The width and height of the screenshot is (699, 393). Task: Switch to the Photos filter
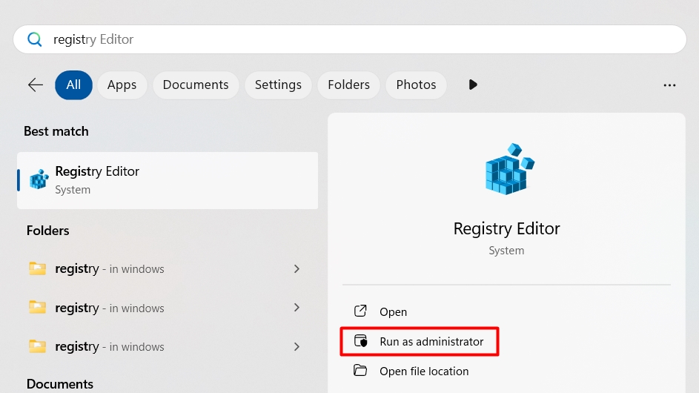click(416, 85)
